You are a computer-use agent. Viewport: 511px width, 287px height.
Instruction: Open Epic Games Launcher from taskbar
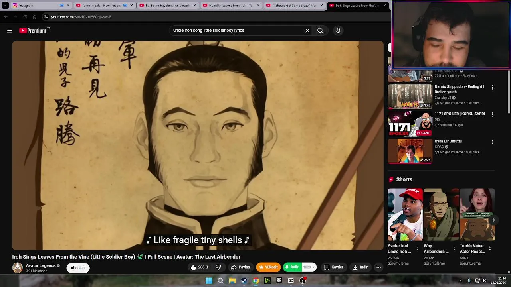279,281
